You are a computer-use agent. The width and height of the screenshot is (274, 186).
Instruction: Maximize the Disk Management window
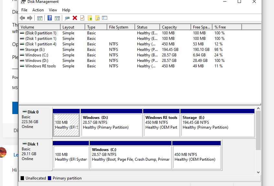coord(239,2)
